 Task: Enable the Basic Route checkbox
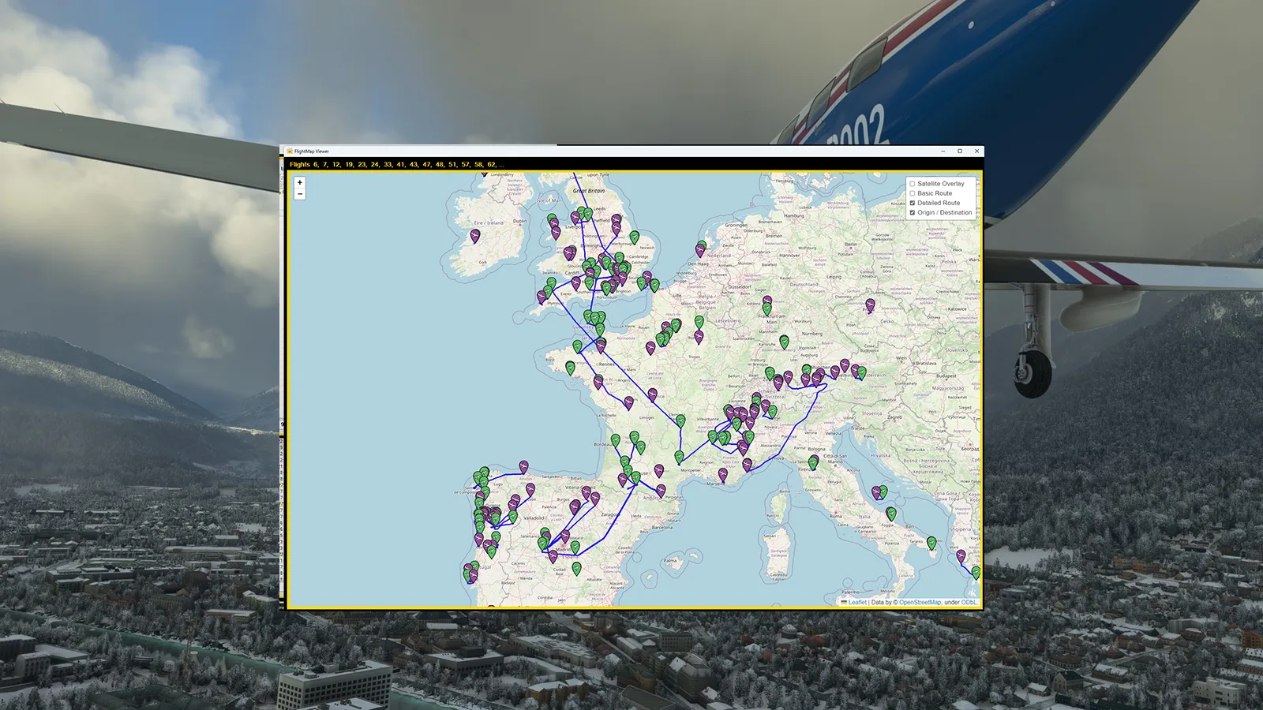[x=912, y=193]
